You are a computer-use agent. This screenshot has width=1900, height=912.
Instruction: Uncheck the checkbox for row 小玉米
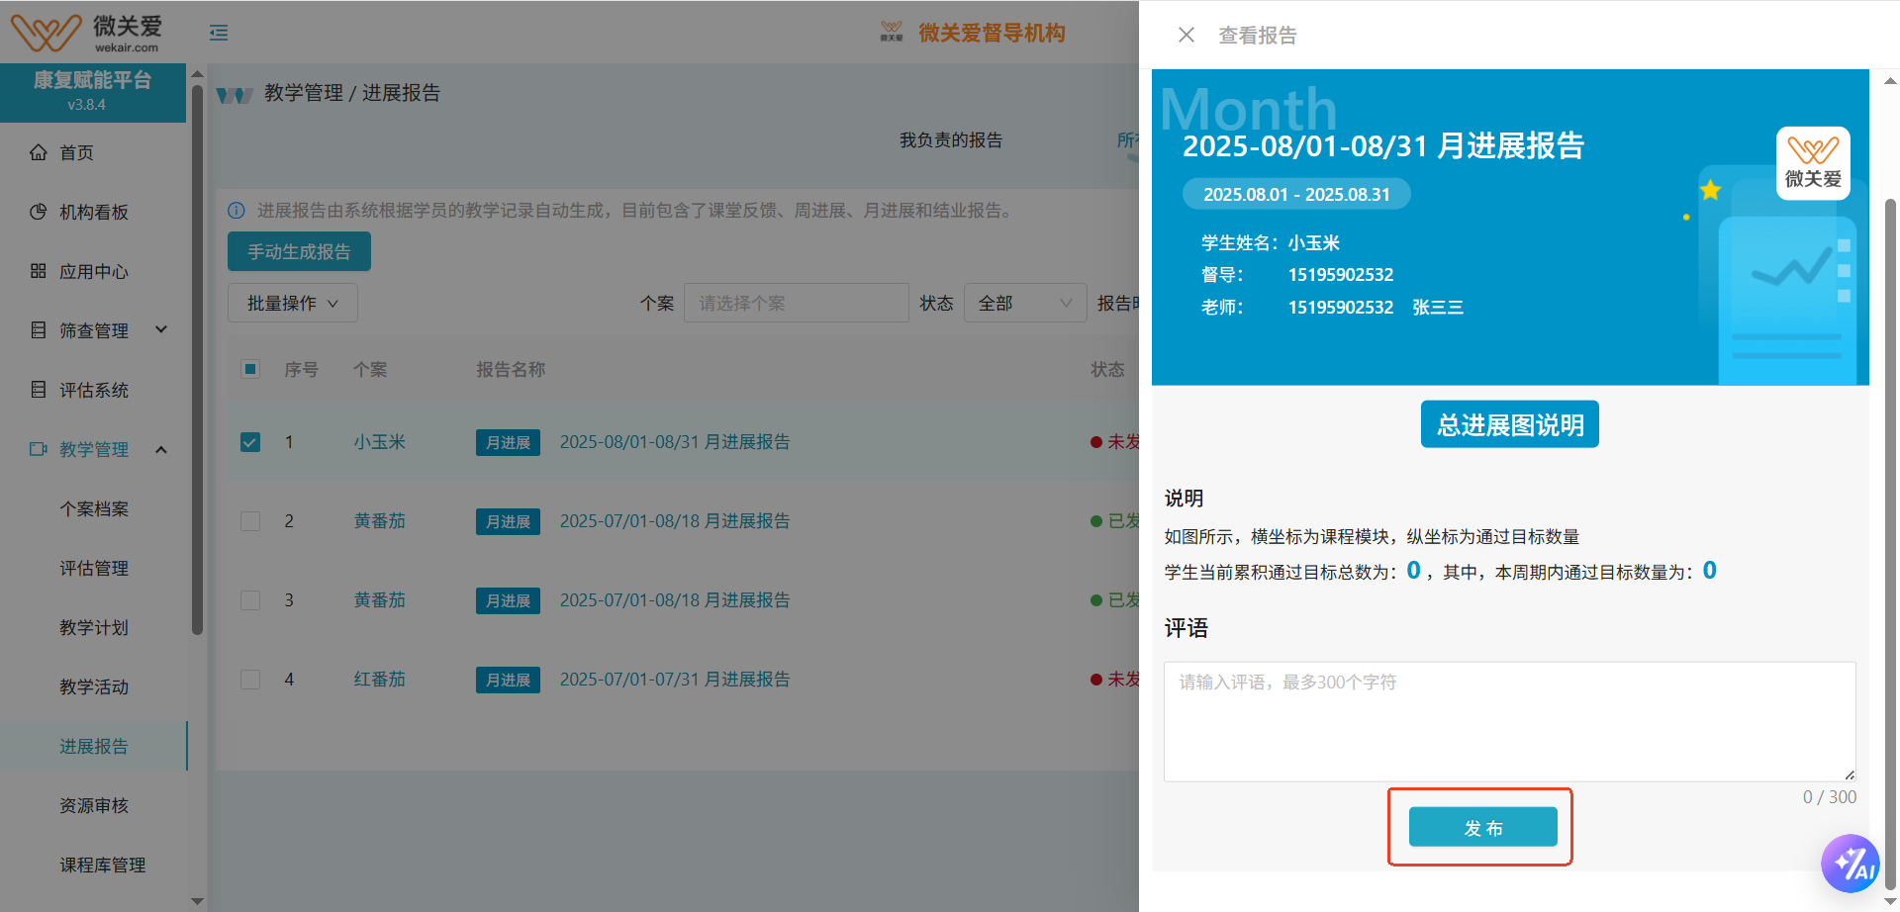[250, 442]
